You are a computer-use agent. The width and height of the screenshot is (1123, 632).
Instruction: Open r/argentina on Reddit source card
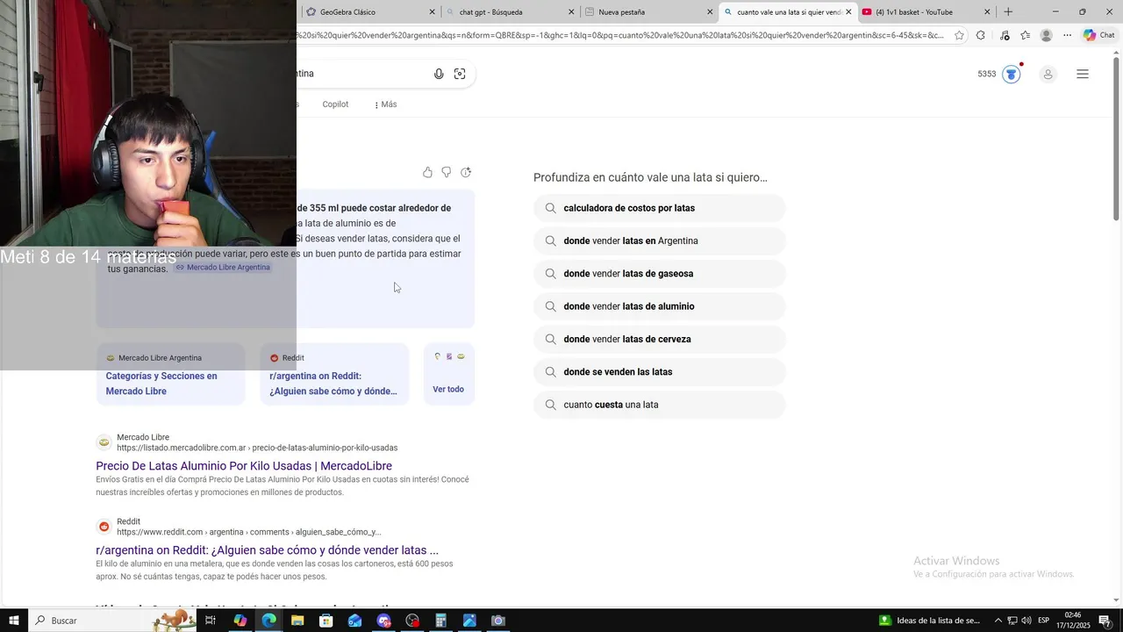(334, 375)
